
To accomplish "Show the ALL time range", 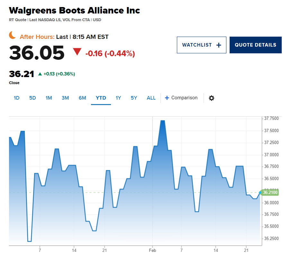I will pyautogui.click(x=151, y=98).
